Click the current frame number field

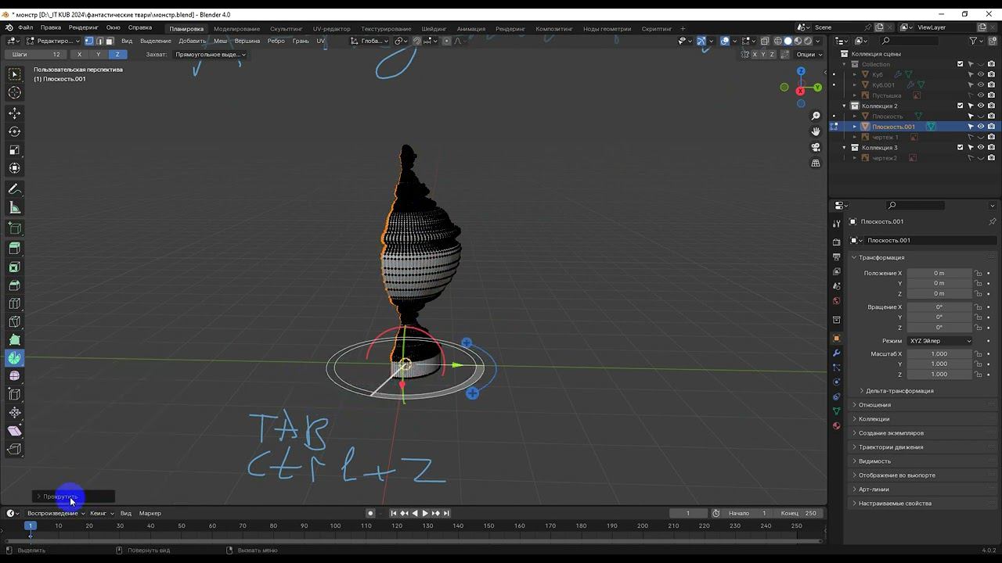tap(688, 513)
